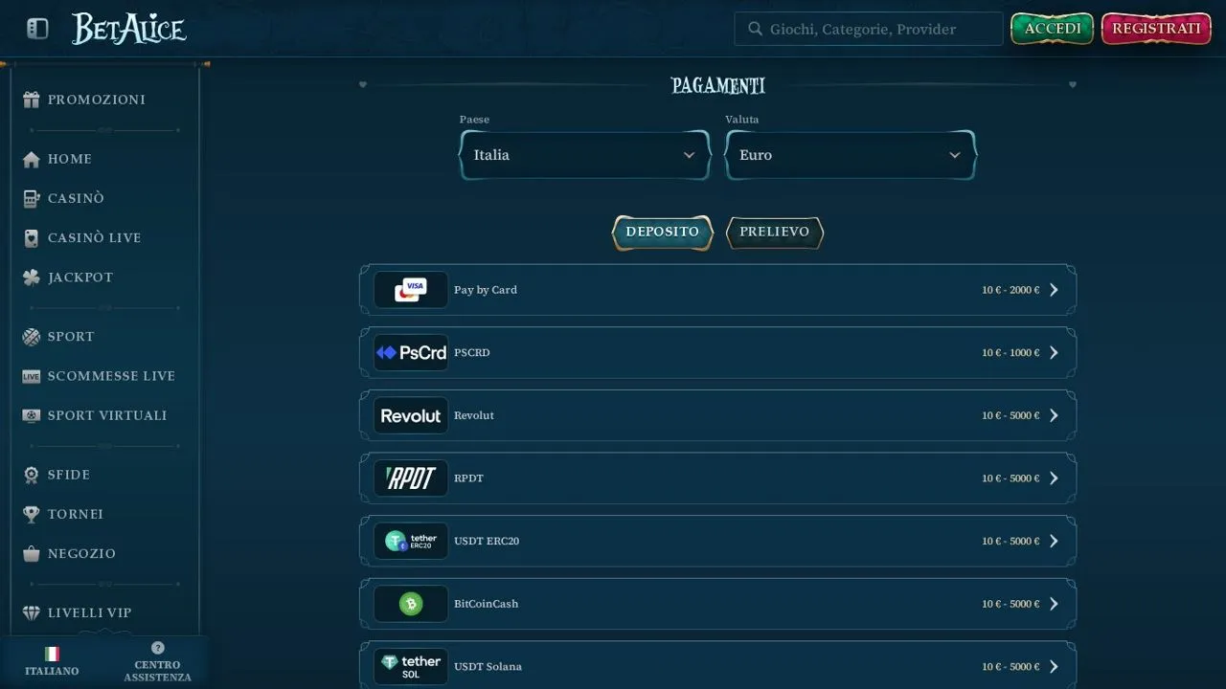Click the PsCrd logo thumbnail
This screenshot has width=1226, height=689.
[x=411, y=353]
